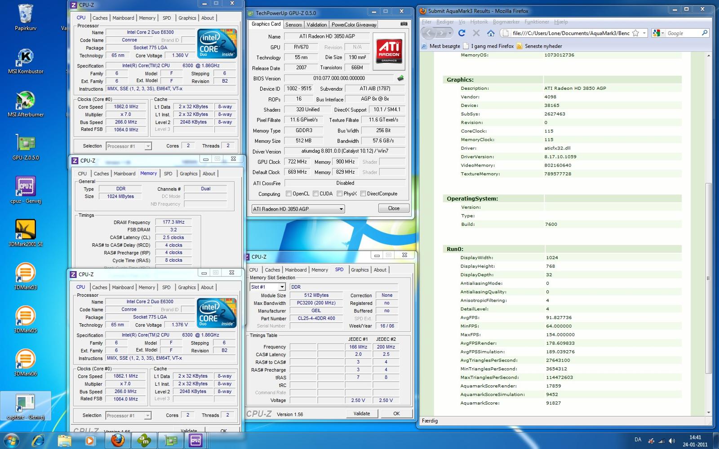
Task: Open Firefox URL bar dropdown arrow
Action: [x=644, y=33]
